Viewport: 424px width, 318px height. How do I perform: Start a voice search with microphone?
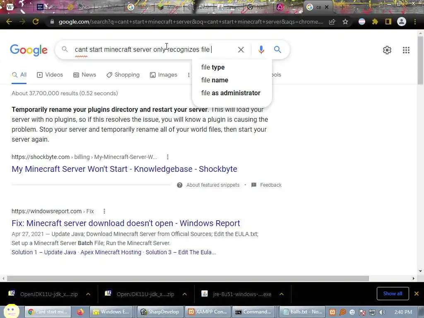pos(261,50)
